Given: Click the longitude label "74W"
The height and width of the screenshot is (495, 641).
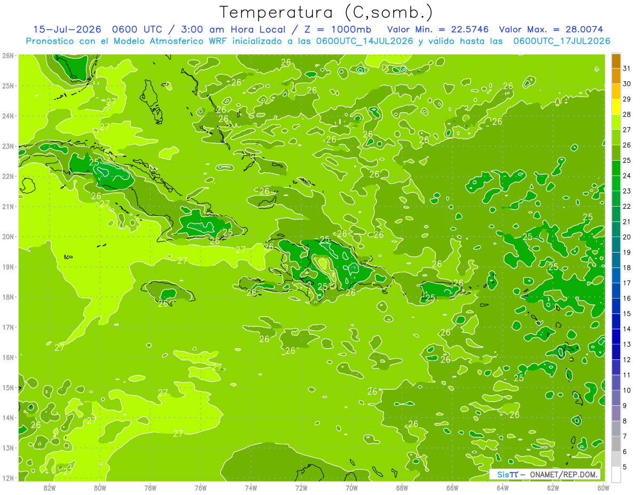Looking at the screenshot, I should [251, 488].
